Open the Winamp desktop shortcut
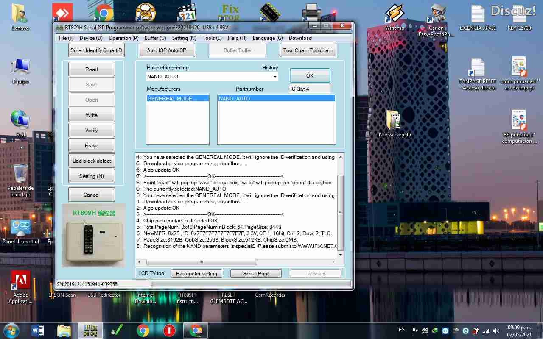The width and height of the screenshot is (543, 339). coord(394,15)
